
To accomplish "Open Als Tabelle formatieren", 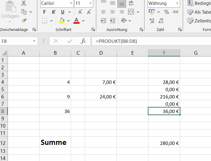I will pos(199,12).
